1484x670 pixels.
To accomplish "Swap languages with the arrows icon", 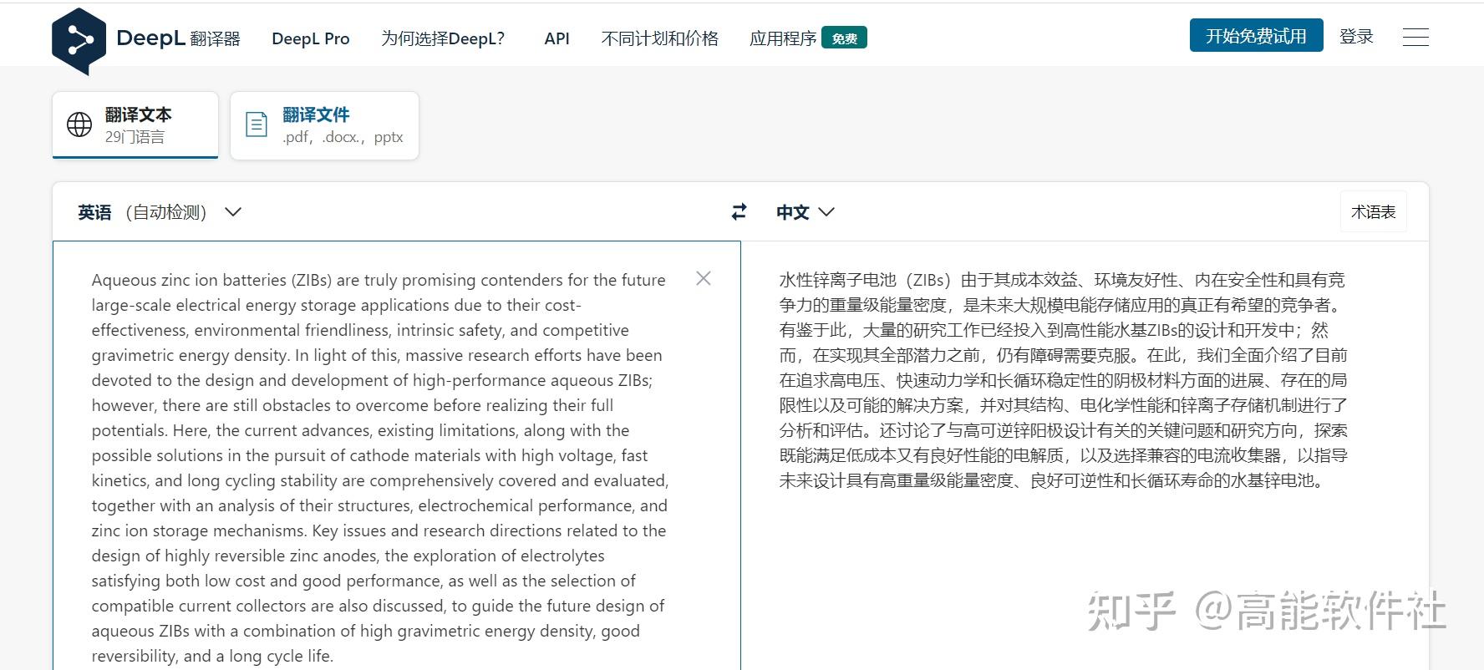I will (739, 212).
